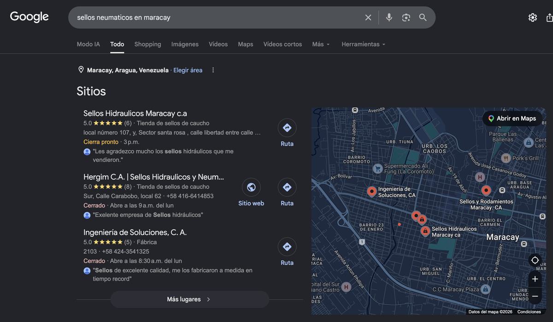Click into the search input field
Viewport: 553px width, 322px height.
[x=217, y=18]
